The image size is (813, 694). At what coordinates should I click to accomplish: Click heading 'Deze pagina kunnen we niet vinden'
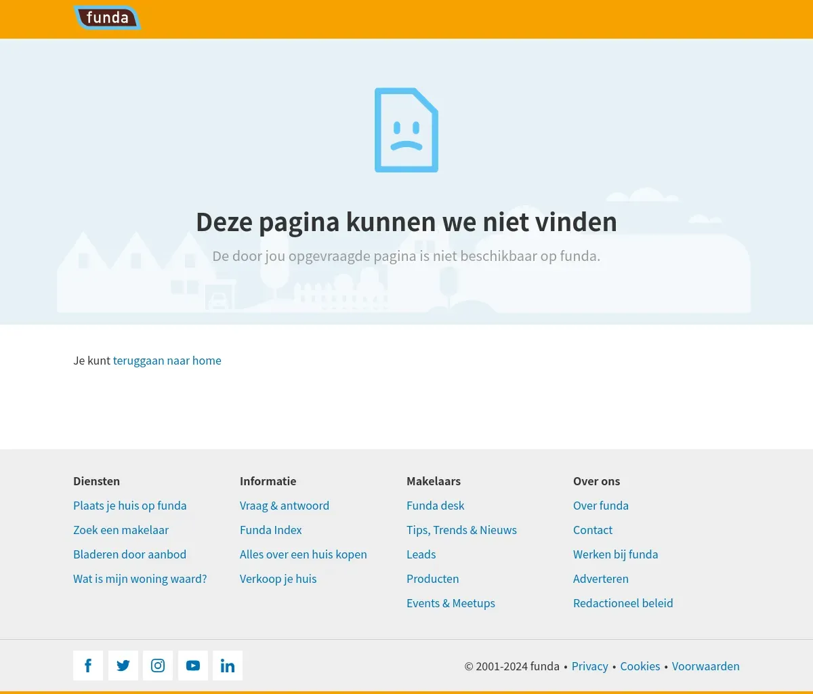click(406, 222)
